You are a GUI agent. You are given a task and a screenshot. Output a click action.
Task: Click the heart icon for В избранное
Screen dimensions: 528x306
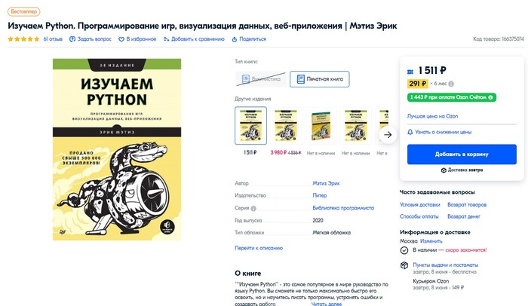[121, 39]
